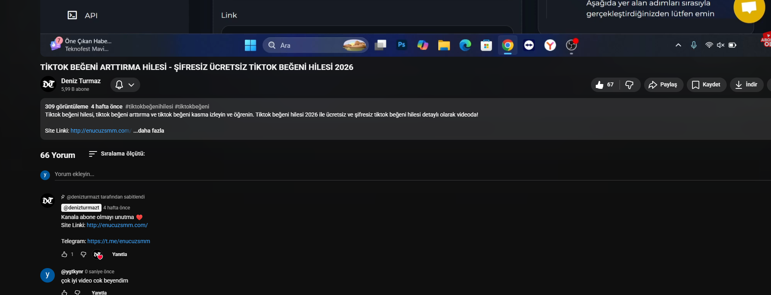Reply to the pinned comment with Yanıtla
Image resolution: width=771 pixels, height=295 pixels.
[120, 254]
